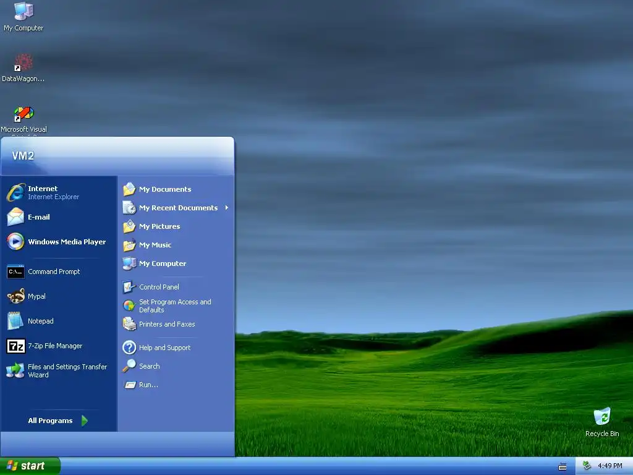Click the My Music label
The width and height of the screenshot is (633, 475).
click(x=155, y=245)
